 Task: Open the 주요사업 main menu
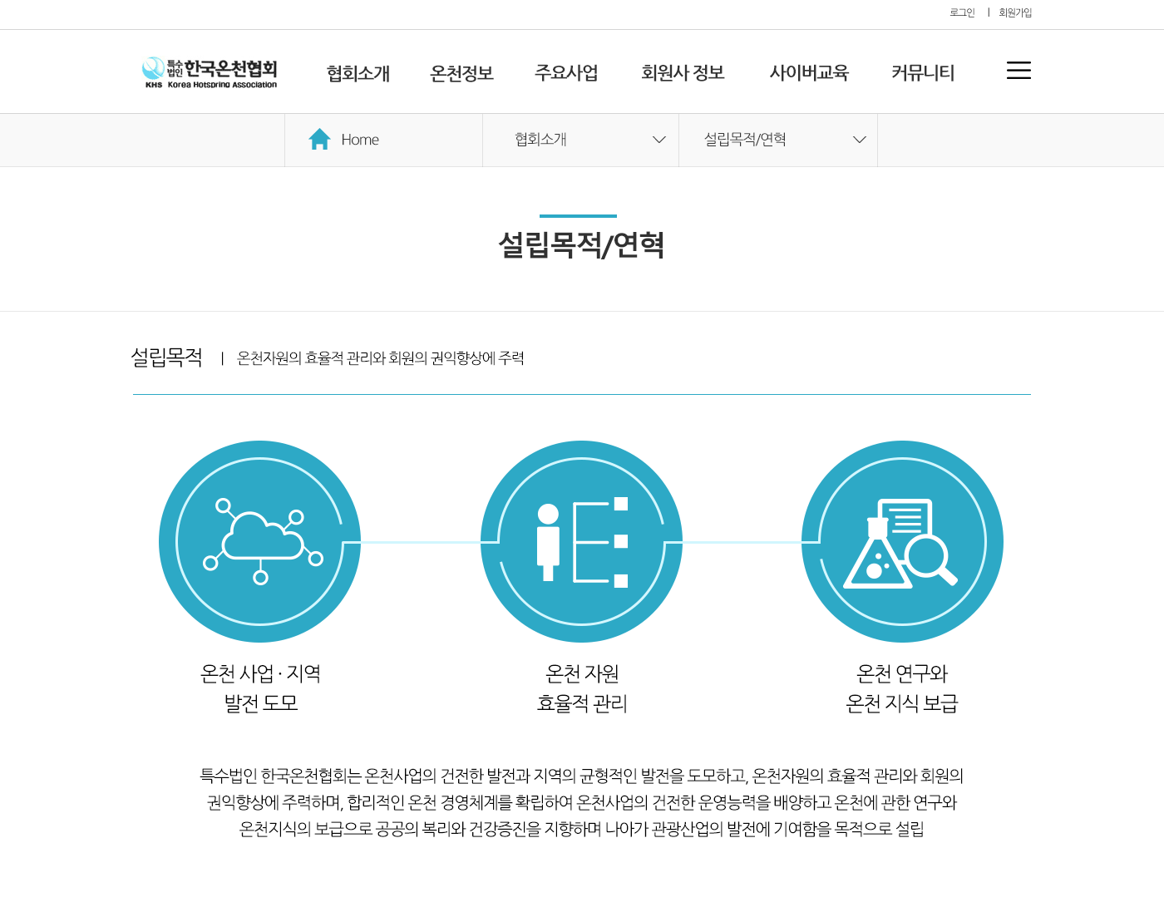click(x=566, y=73)
